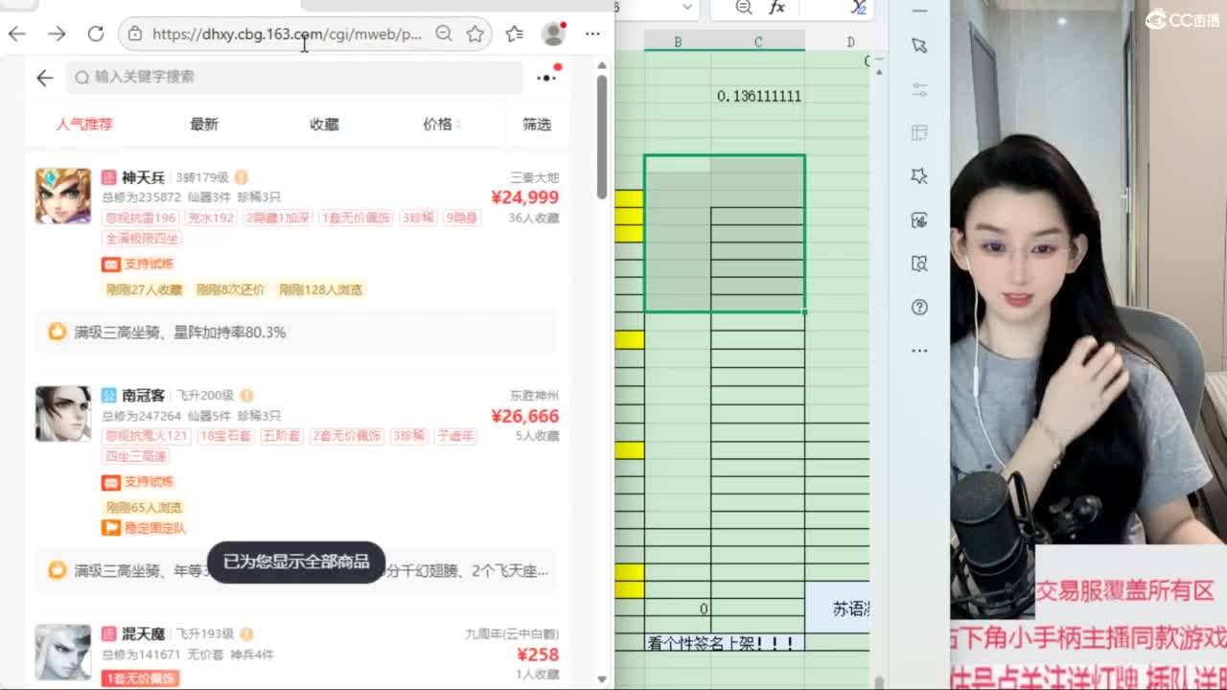Click the ¥258 price
This screenshot has height=690, width=1227.
(538, 655)
